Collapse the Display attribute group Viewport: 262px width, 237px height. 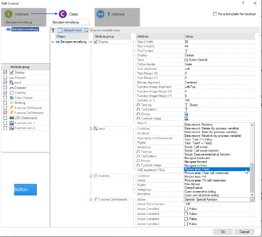point(91,42)
